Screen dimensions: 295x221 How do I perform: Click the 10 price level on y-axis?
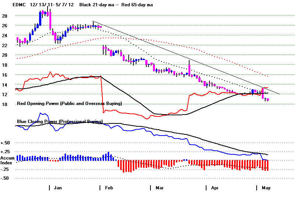click(5, 104)
